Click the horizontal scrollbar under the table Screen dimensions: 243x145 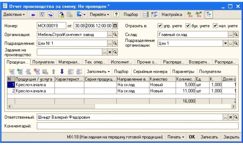pos(122,106)
